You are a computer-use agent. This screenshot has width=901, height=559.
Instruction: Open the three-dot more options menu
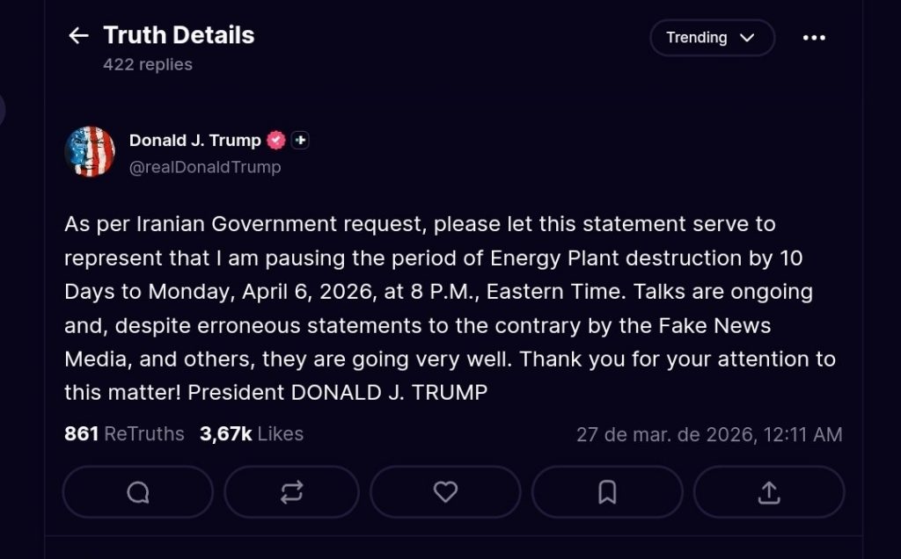[x=814, y=38]
